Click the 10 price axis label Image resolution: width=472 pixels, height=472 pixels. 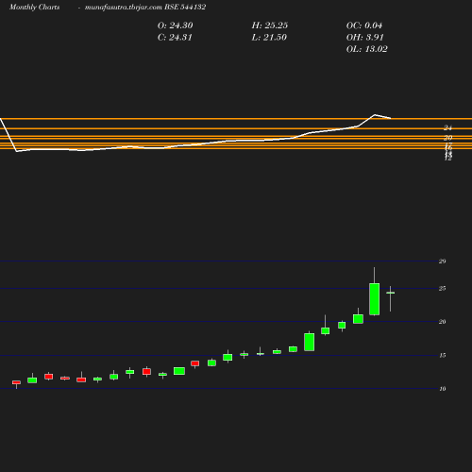click(x=443, y=389)
